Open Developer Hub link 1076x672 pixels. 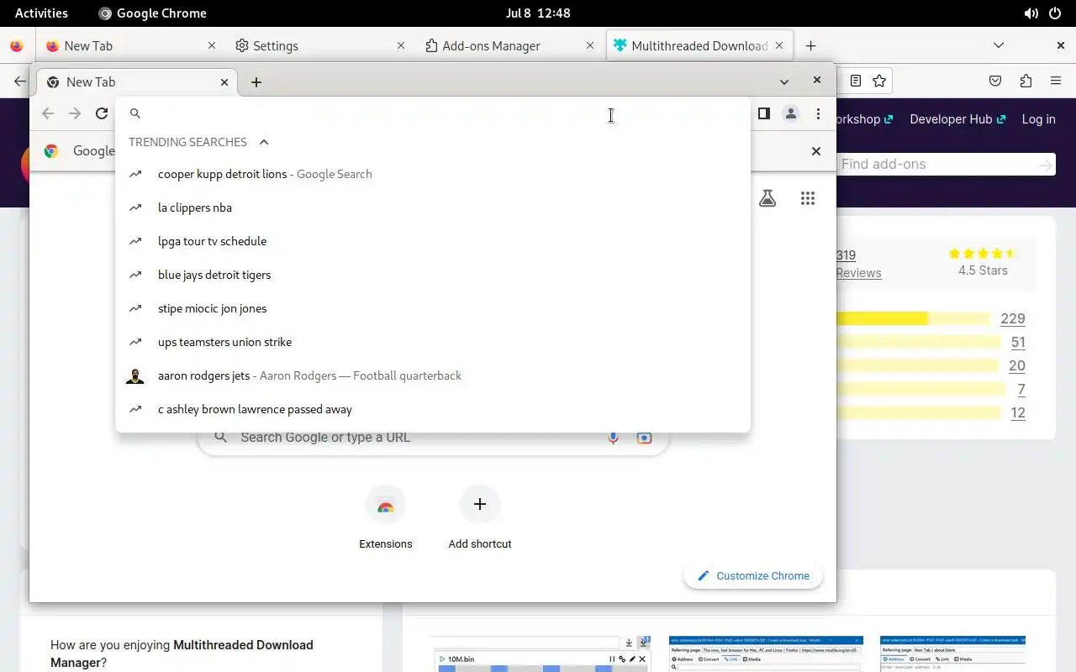click(957, 119)
